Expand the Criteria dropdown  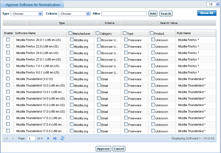(x=74, y=14)
